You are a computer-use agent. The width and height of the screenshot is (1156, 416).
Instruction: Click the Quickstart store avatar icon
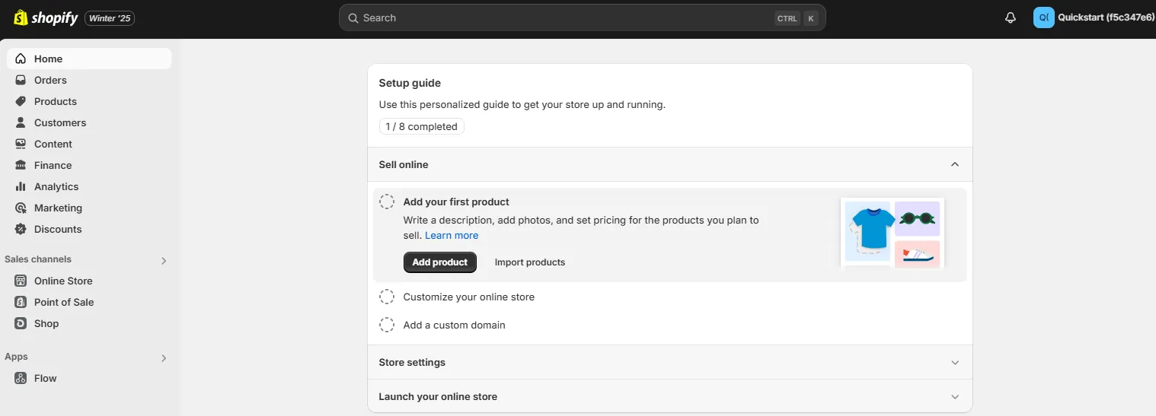1043,17
